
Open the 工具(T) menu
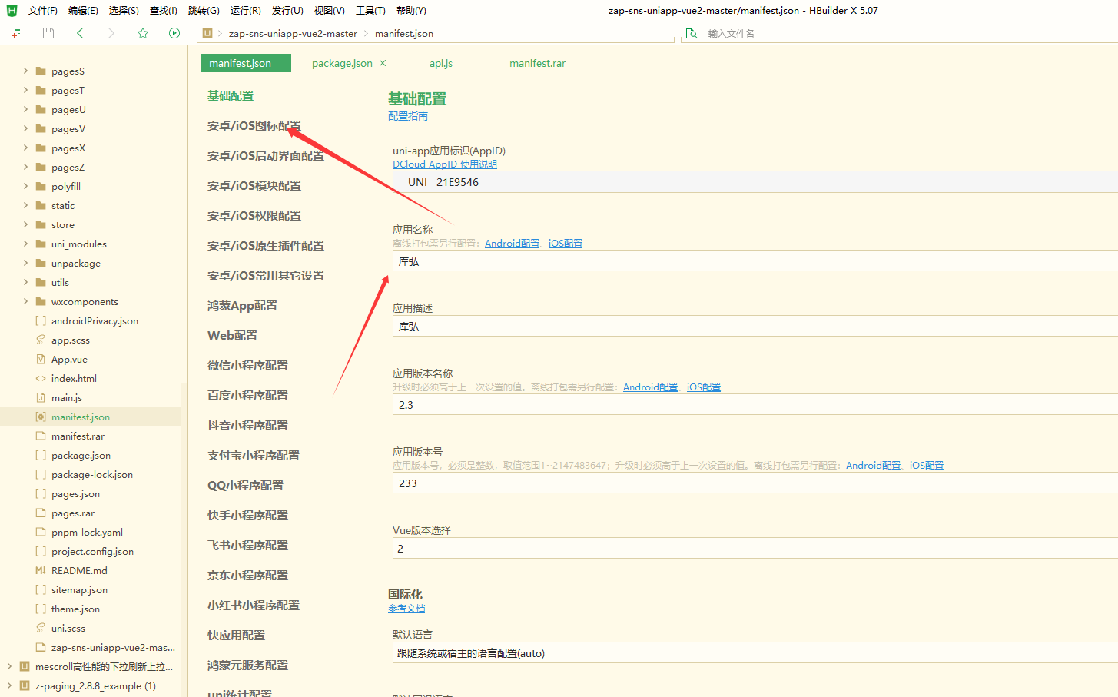(x=370, y=10)
